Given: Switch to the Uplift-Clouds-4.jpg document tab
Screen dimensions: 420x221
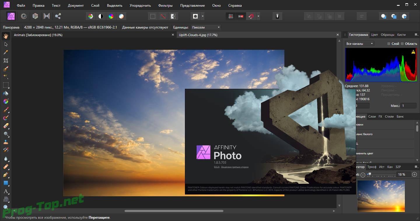Looking at the screenshot, I should pyautogui.click(x=198, y=35).
